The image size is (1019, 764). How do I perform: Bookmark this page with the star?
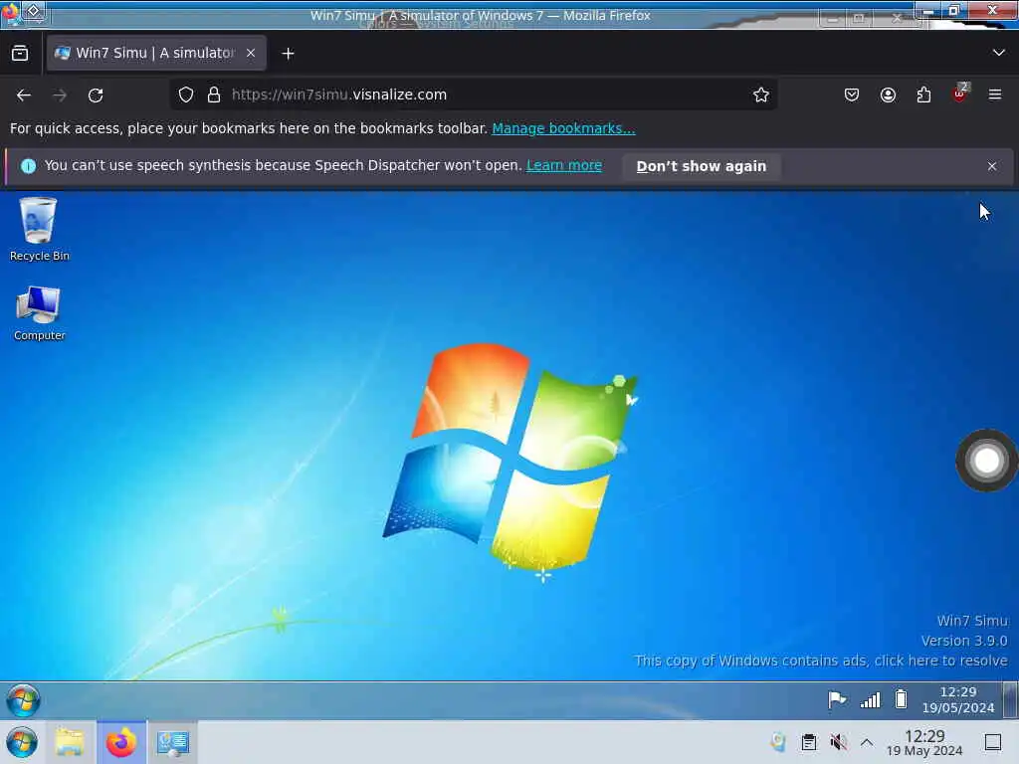pyautogui.click(x=761, y=95)
